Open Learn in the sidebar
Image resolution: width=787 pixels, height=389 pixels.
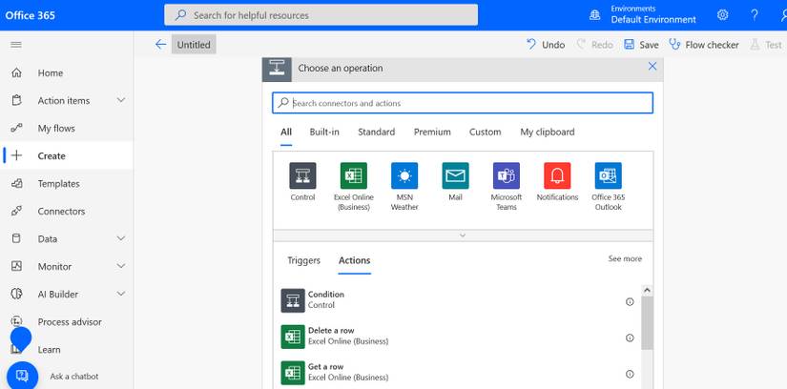[x=49, y=349]
